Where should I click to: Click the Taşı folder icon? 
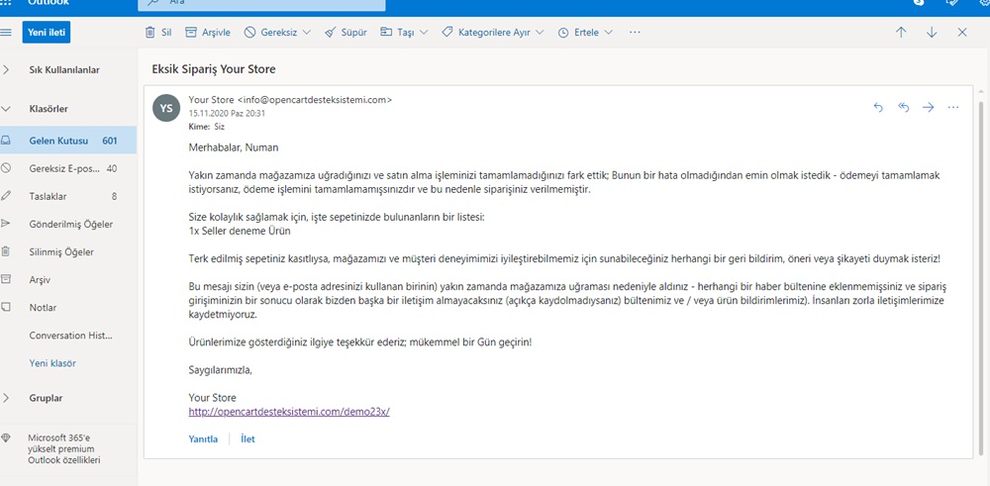point(386,33)
